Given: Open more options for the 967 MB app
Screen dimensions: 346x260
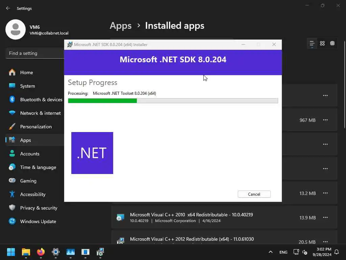Looking at the screenshot, I should click(325, 120).
